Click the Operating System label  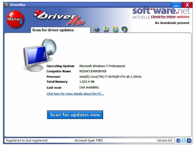[60, 66]
